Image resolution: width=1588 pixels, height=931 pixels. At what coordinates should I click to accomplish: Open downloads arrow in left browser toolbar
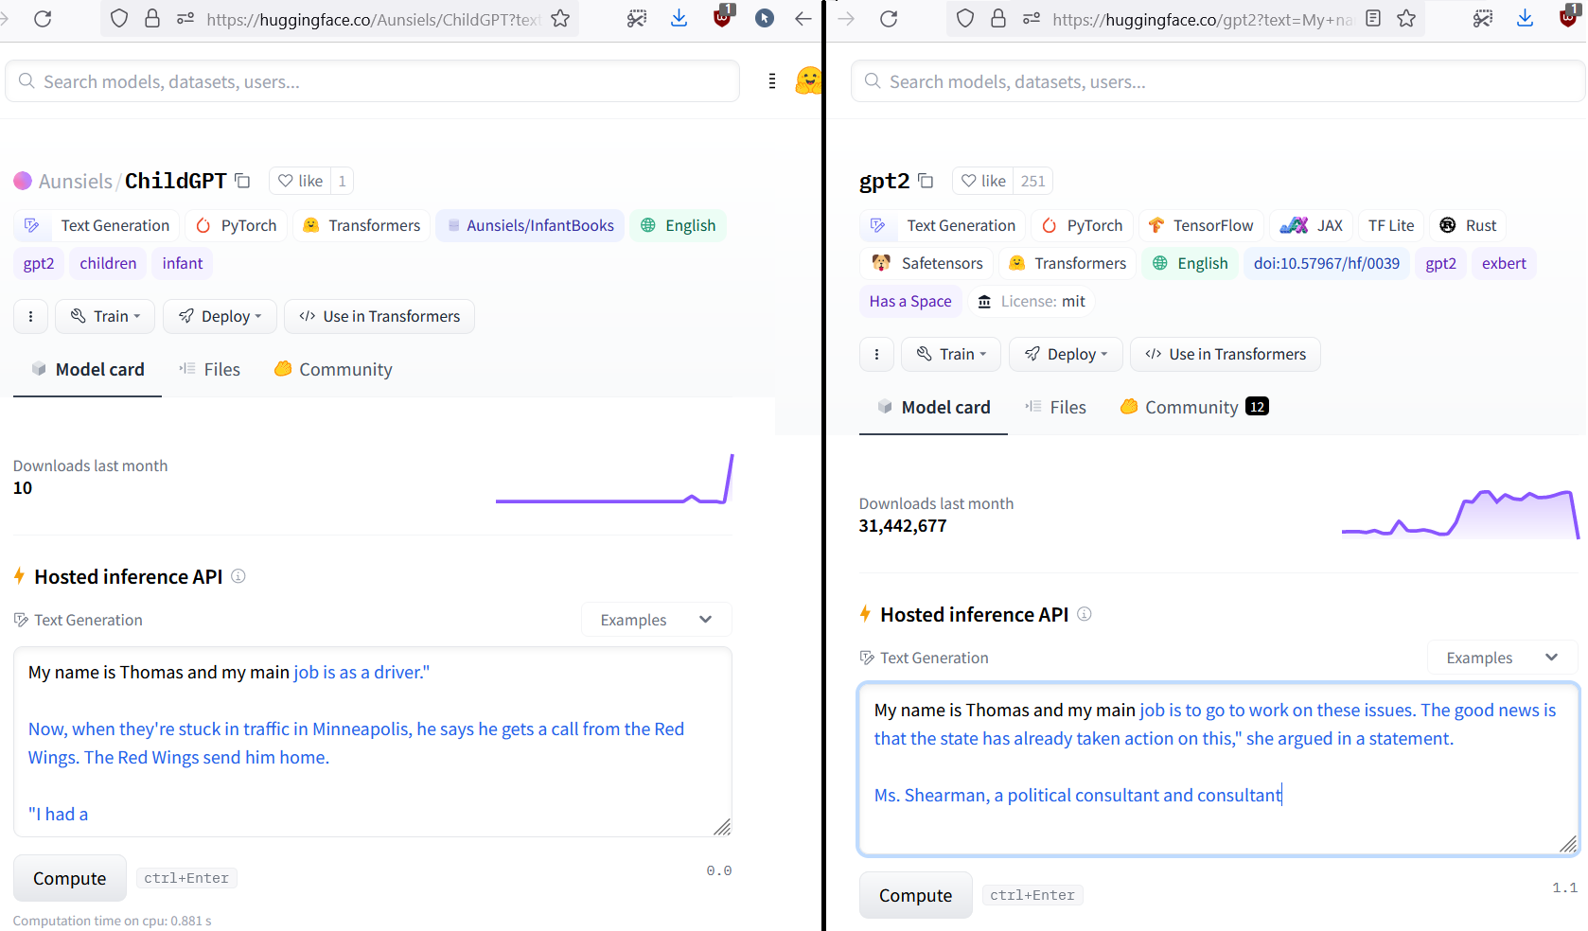tap(679, 18)
